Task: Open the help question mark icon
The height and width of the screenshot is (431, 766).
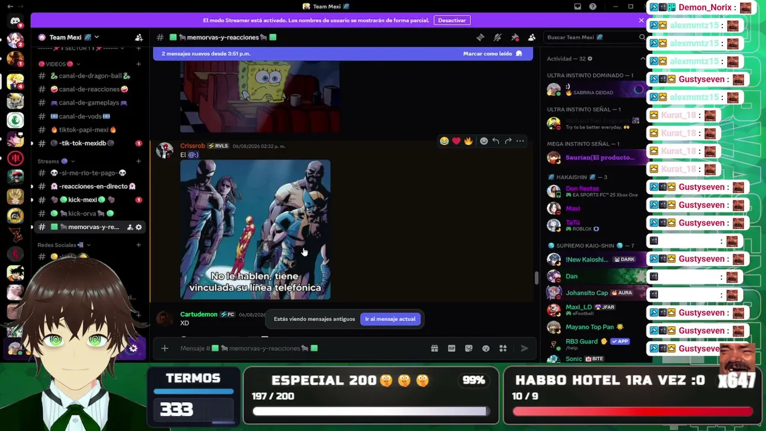Action: 592,7
